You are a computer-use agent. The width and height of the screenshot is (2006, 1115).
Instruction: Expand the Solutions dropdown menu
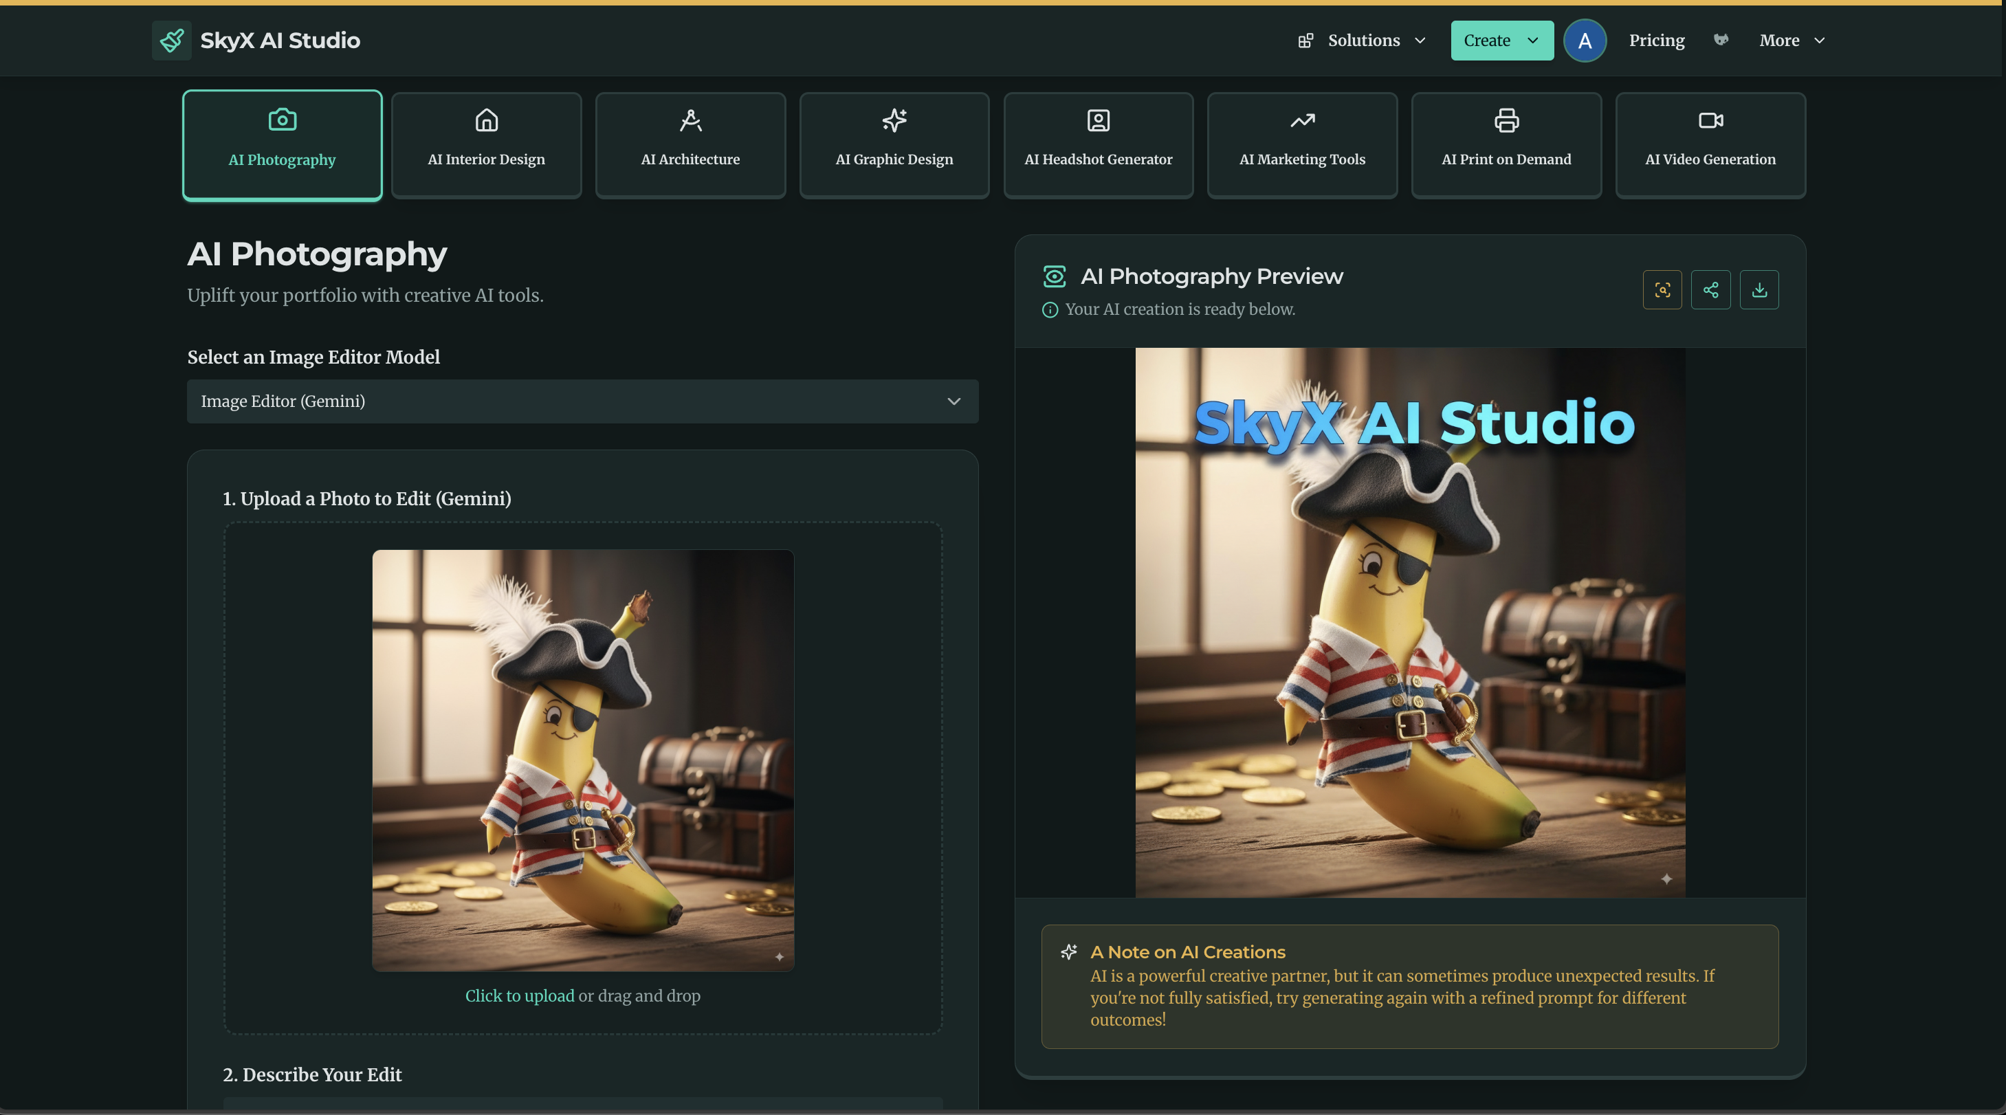click(1362, 41)
